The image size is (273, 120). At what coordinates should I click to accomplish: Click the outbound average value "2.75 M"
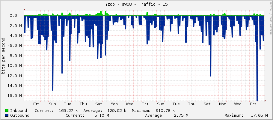[x=181, y=115]
